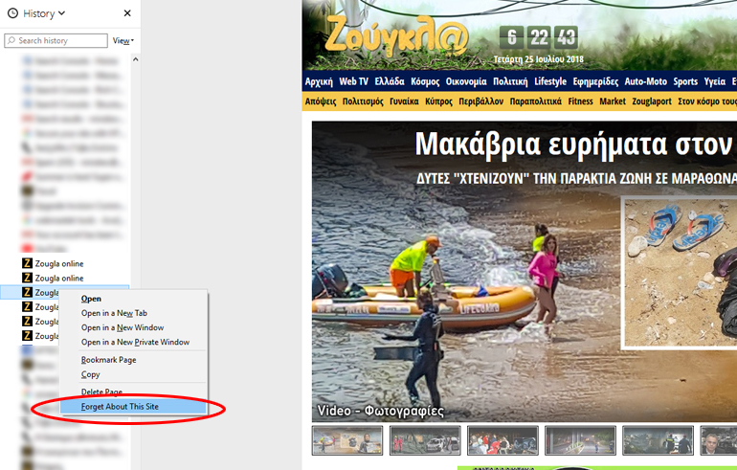Open the Auto-Moto navigation link
This screenshot has height=470, width=737.
pyautogui.click(x=645, y=81)
